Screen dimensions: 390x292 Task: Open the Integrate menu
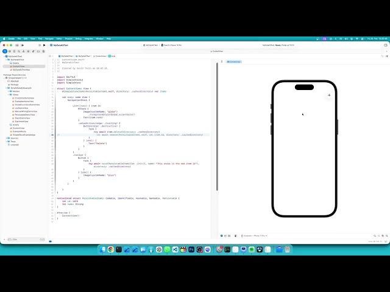pos(89,39)
